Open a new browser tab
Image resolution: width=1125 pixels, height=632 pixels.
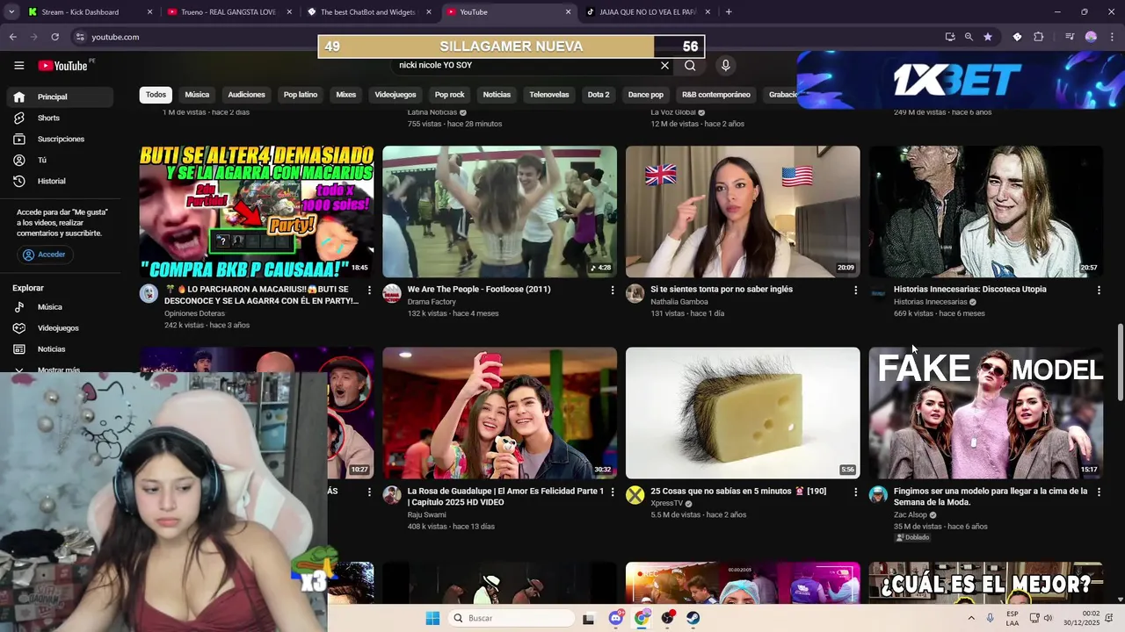(729, 12)
